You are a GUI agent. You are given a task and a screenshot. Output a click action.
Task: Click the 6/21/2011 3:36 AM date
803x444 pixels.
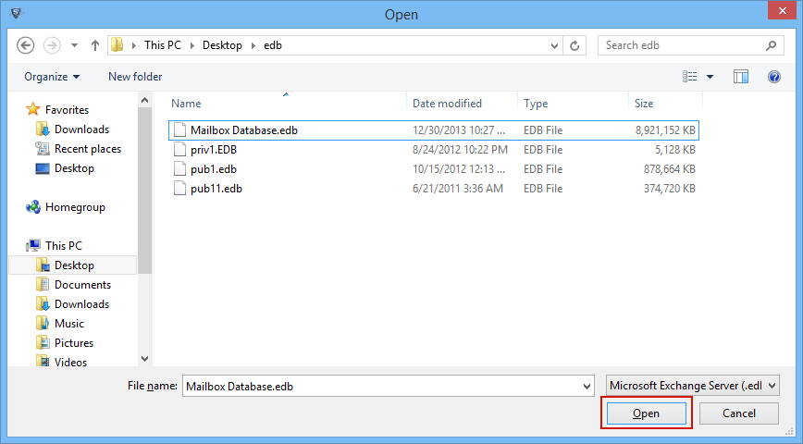(x=458, y=189)
